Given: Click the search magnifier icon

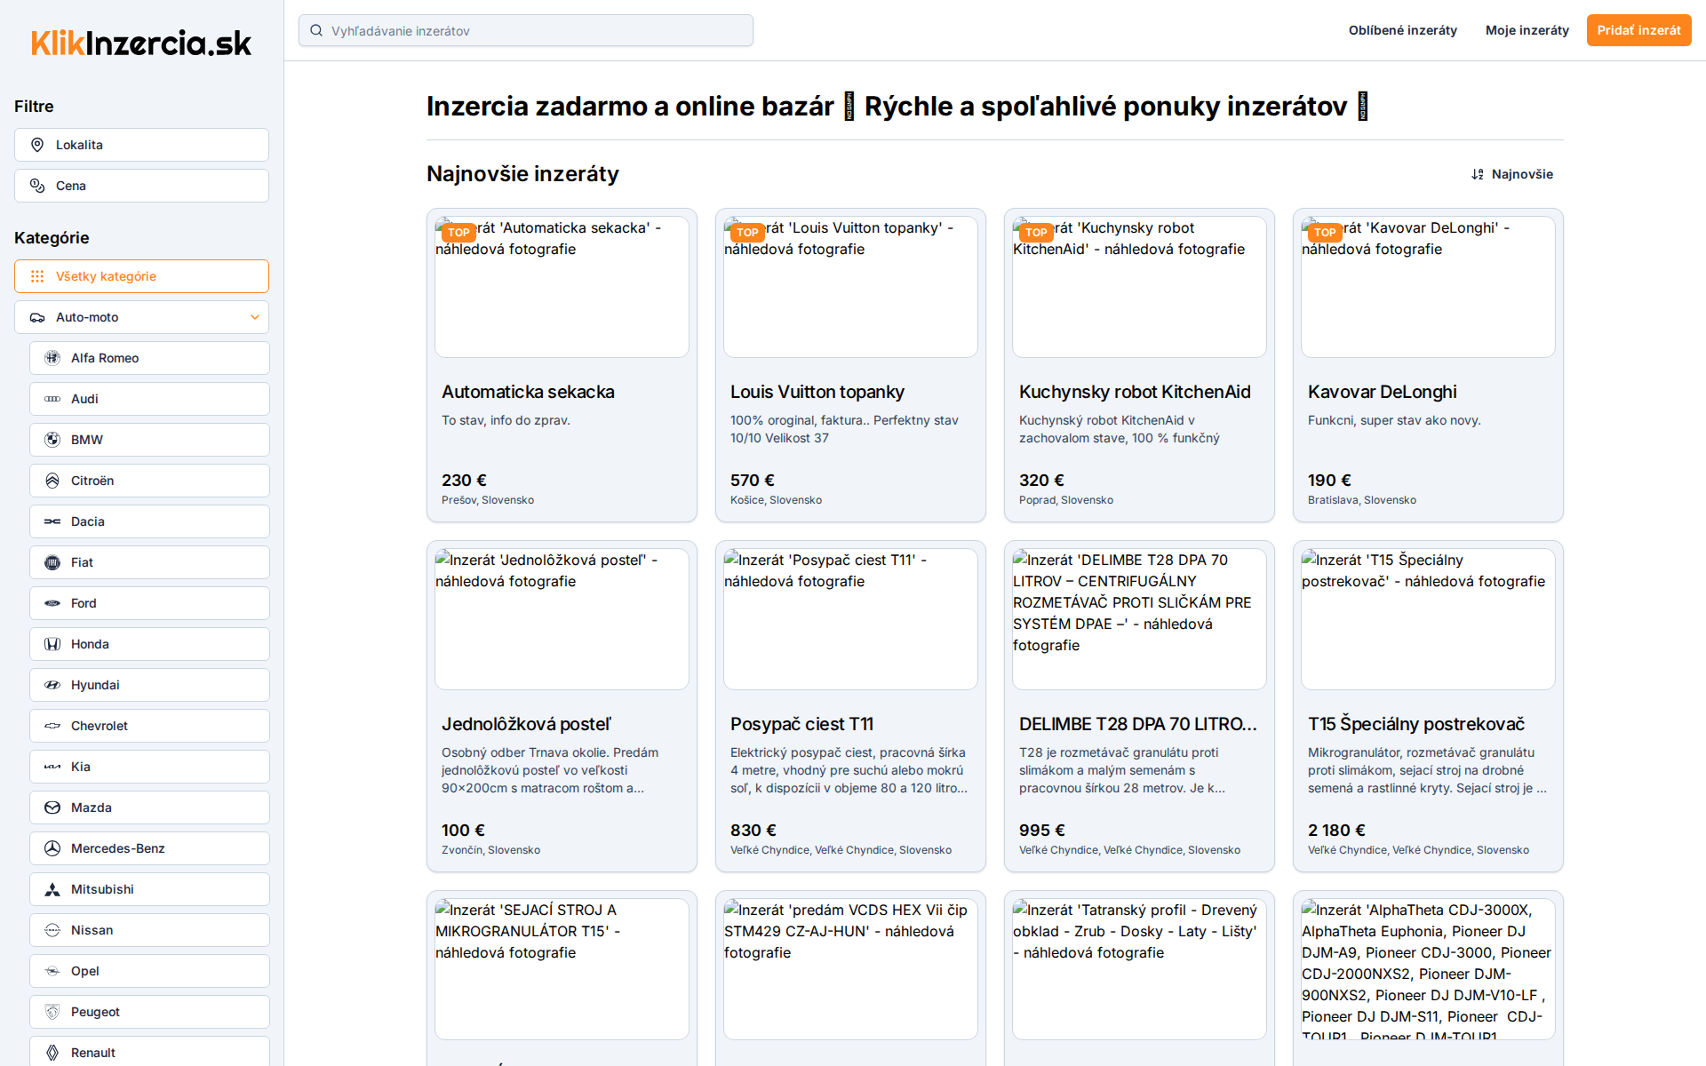Looking at the screenshot, I should [316, 31].
